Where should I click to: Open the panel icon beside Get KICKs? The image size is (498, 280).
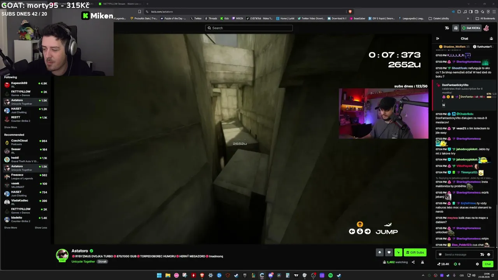[456, 28]
